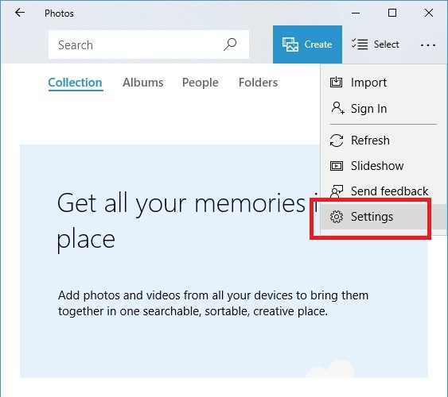
Task: Click the Settings gear icon
Action: click(337, 217)
